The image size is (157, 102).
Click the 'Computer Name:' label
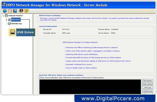coord(49,33)
